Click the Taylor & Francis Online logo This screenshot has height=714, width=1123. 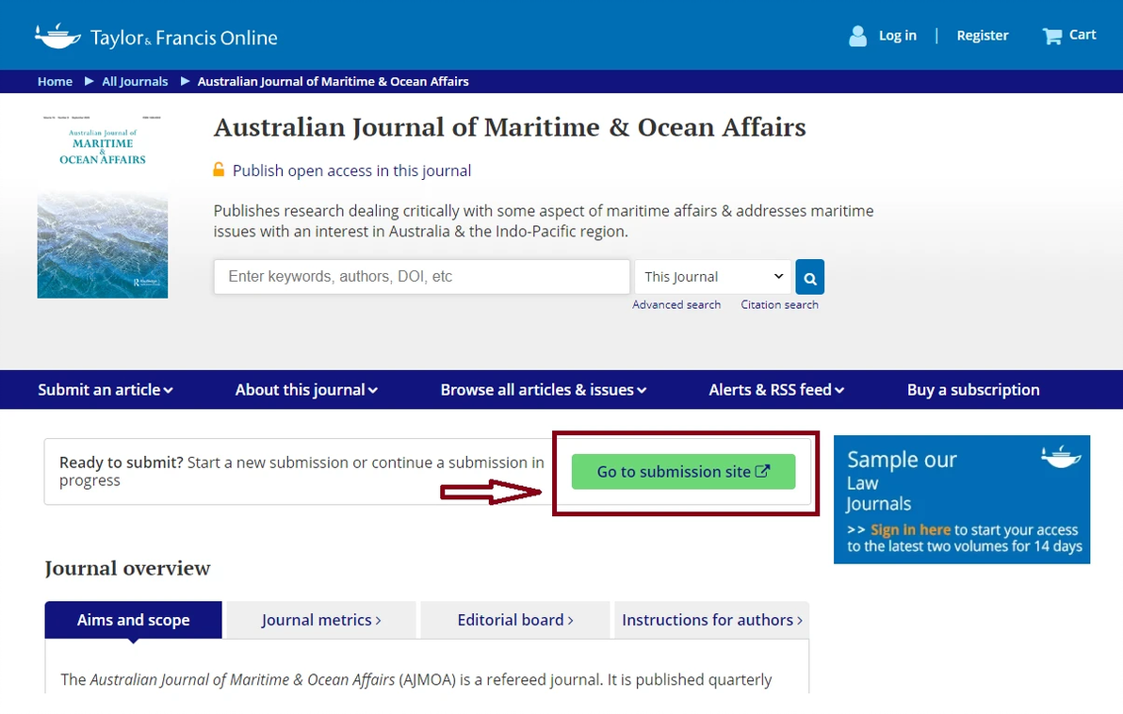tap(156, 37)
